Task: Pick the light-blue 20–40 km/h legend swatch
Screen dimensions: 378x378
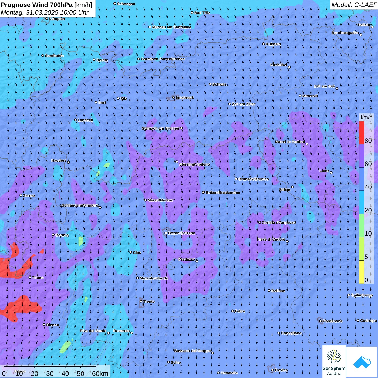Action: point(362,202)
